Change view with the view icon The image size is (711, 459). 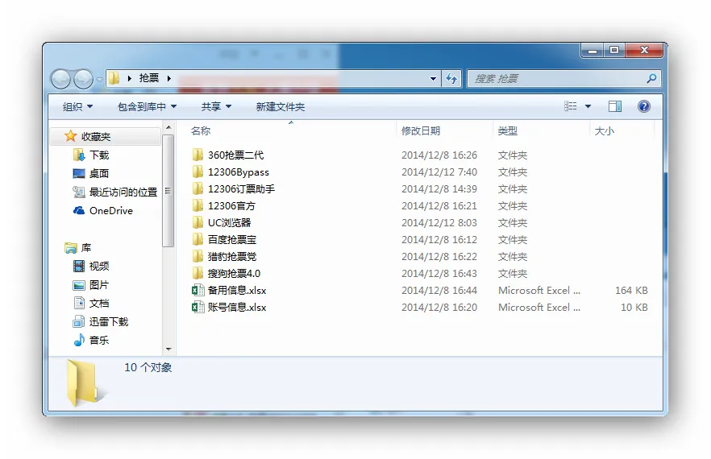571,106
